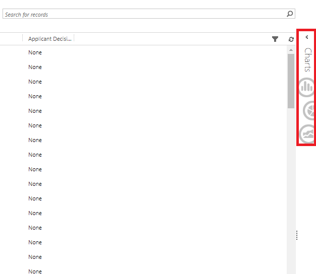Click scrollbar track below the thumb
This screenshot has width=316, height=274.
tap(291, 191)
